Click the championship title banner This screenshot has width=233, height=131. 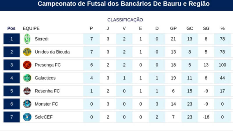116,5
